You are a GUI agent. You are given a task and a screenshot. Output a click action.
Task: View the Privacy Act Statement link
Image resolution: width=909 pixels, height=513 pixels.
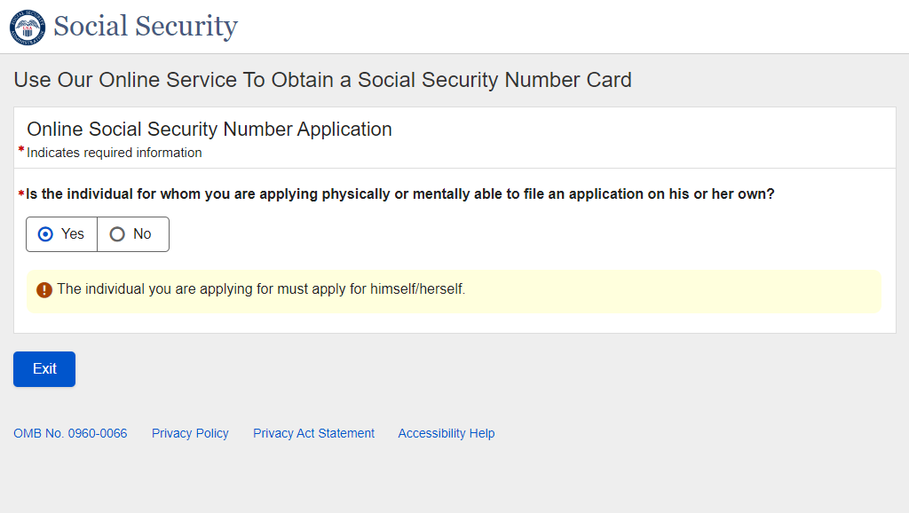(313, 433)
